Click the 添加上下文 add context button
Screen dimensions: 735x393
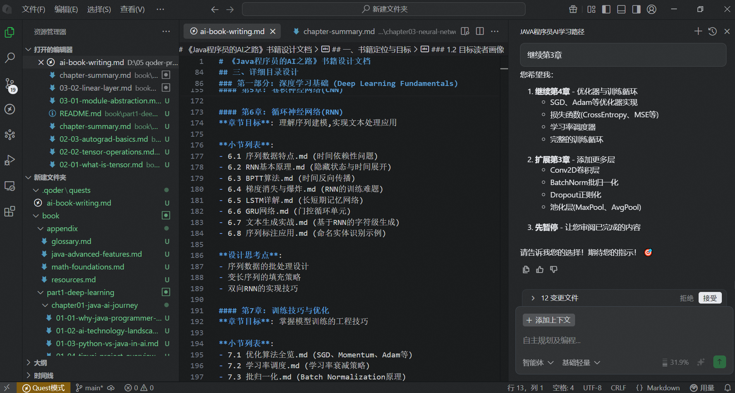tap(549, 320)
